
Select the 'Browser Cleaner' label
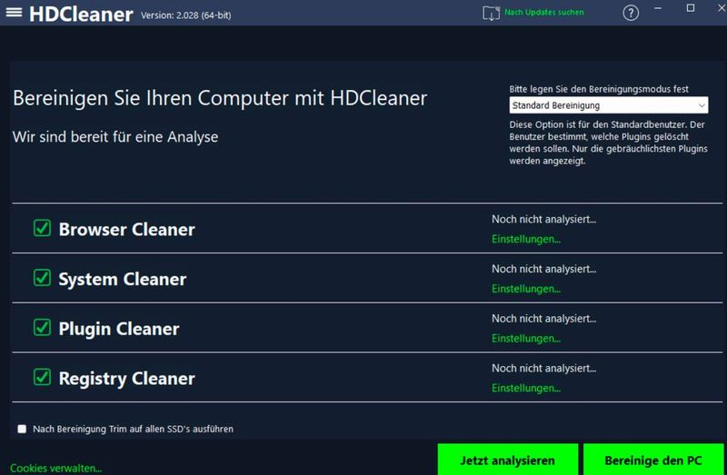click(x=126, y=230)
